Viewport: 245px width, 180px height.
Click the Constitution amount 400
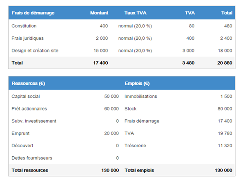click(104, 26)
